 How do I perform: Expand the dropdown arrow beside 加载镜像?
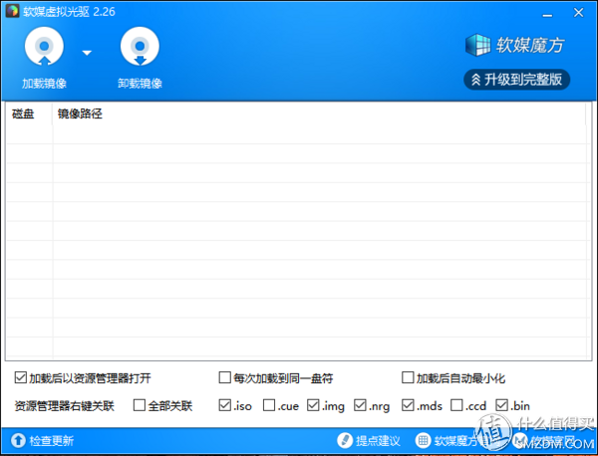pyautogui.click(x=87, y=53)
